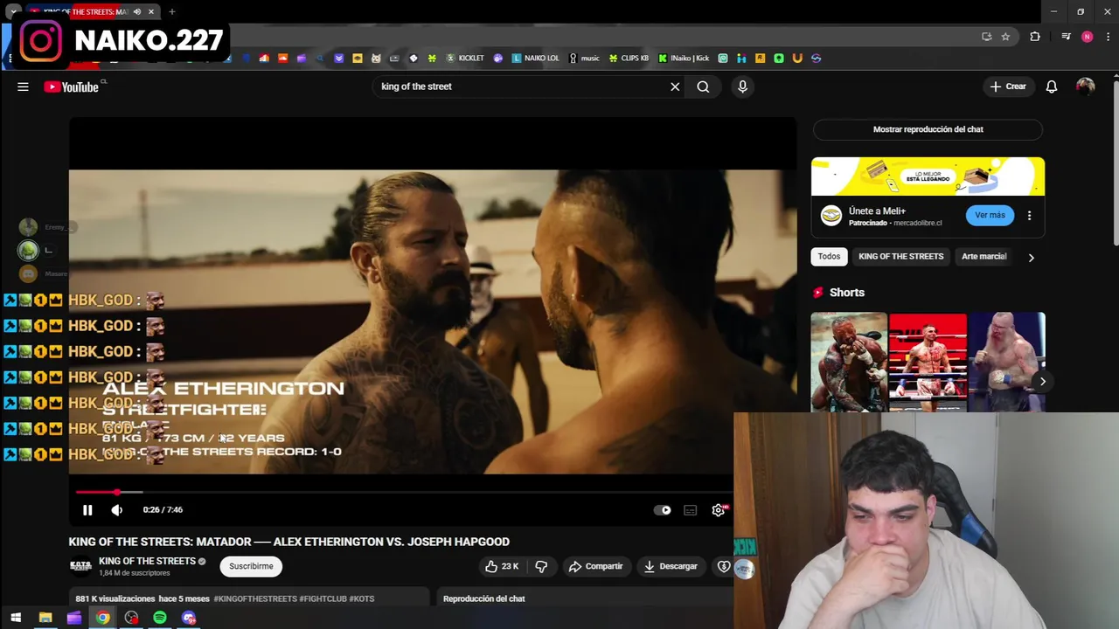The height and width of the screenshot is (629, 1119).
Task: Select the KING OF THE STREETS filter chip
Action: tap(900, 257)
